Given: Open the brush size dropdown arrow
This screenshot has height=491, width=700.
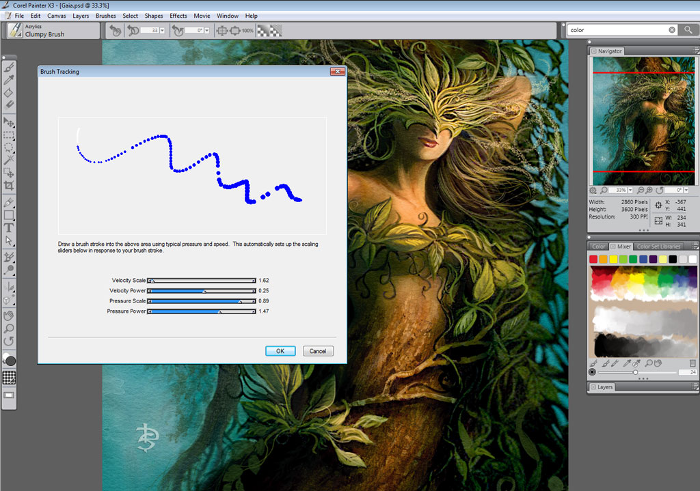Looking at the screenshot, I should pyautogui.click(x=162, y=31).
